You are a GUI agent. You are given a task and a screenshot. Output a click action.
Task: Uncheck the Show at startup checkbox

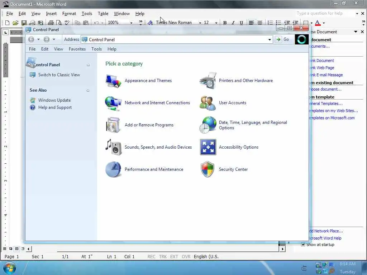point(303,245)
